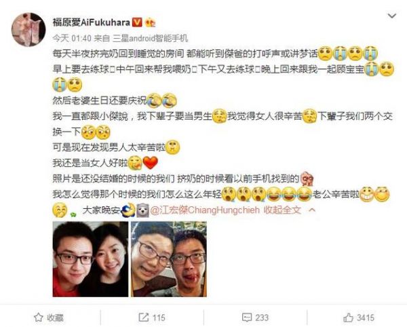
Task: Open the post options chevron menu
Action: (391, 16)
